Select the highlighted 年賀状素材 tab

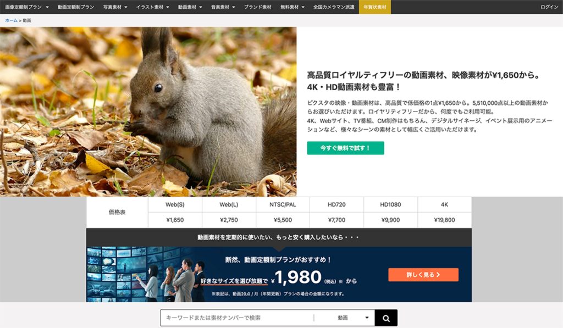(374, 7)
